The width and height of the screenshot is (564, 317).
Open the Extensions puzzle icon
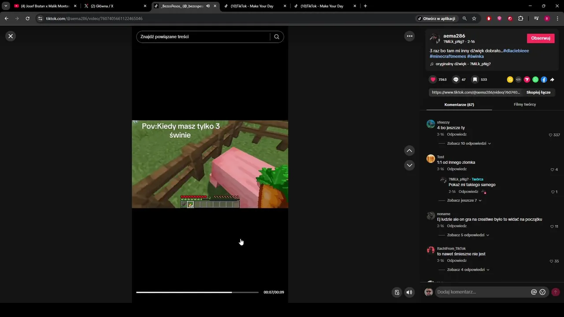[521, 18]
